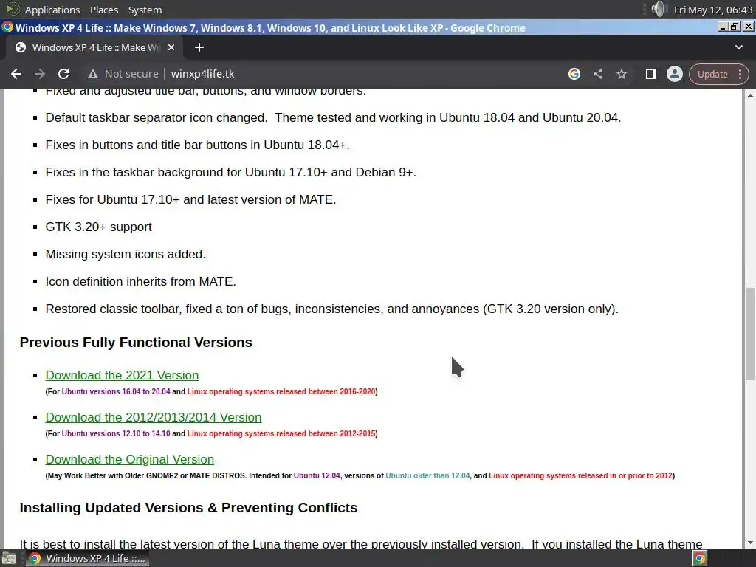Viewport: 756px width, 567px height.
Task: Click the Previous Fully Functional Versions heading
Action: [136, 343]
